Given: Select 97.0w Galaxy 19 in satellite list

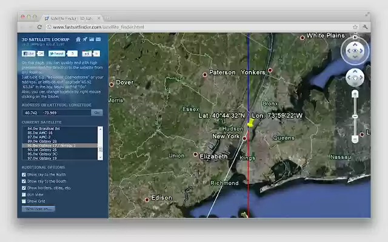Looking at the screenshot, I should pos(59,158).
